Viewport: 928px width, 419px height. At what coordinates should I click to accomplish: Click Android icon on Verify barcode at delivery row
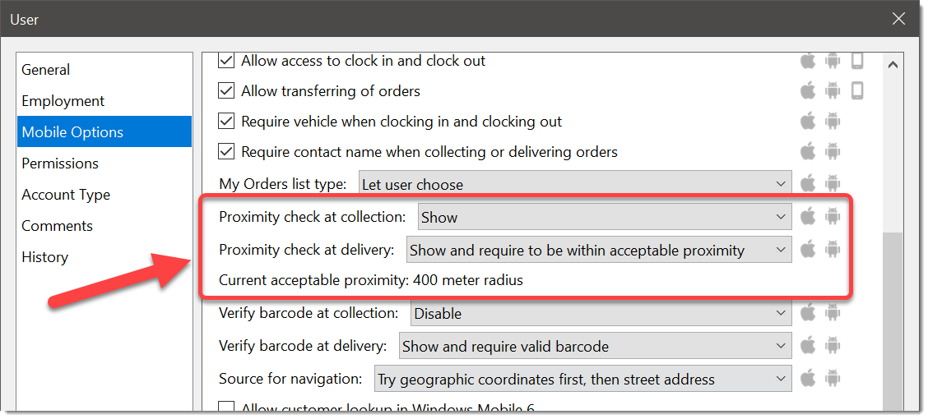[x=832, y=345]
